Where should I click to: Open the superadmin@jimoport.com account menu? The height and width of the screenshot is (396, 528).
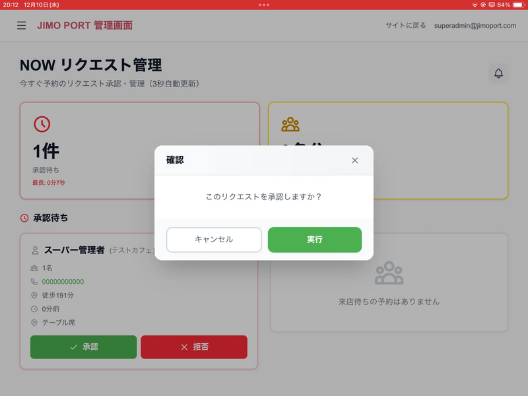click(475, 25)
